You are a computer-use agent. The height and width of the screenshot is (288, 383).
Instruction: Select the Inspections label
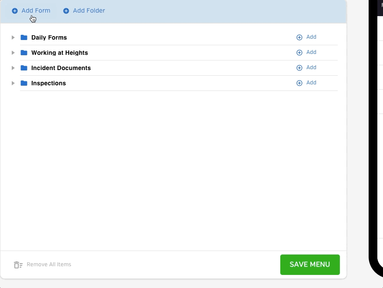(49, 83)
